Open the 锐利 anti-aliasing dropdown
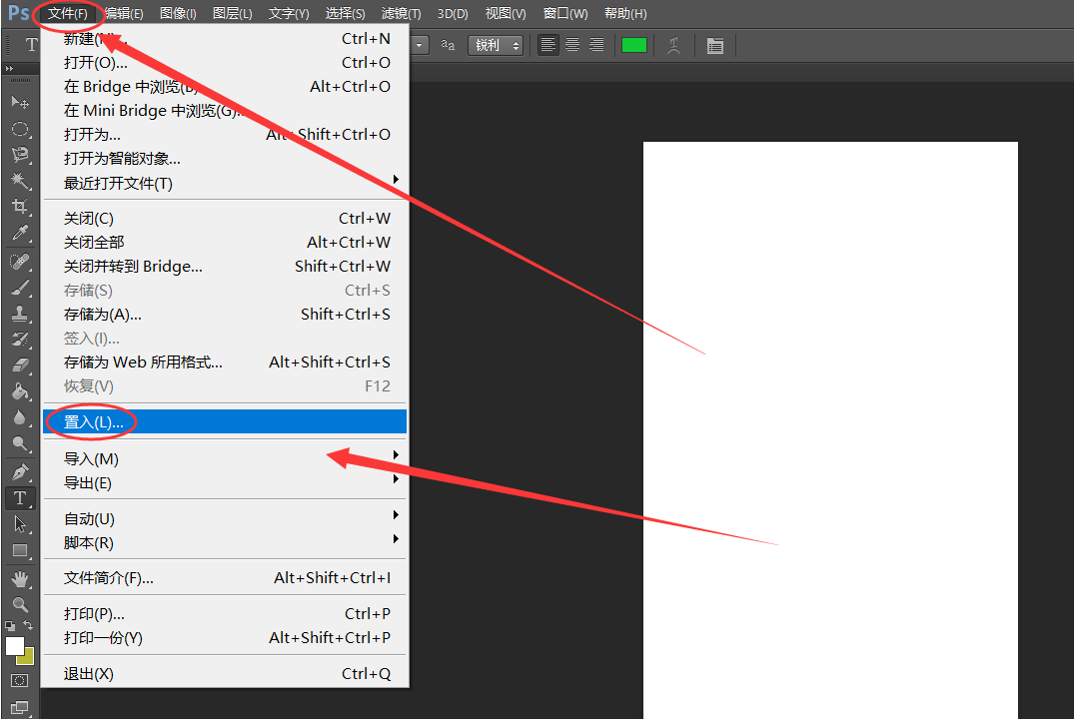 [496, 45]
